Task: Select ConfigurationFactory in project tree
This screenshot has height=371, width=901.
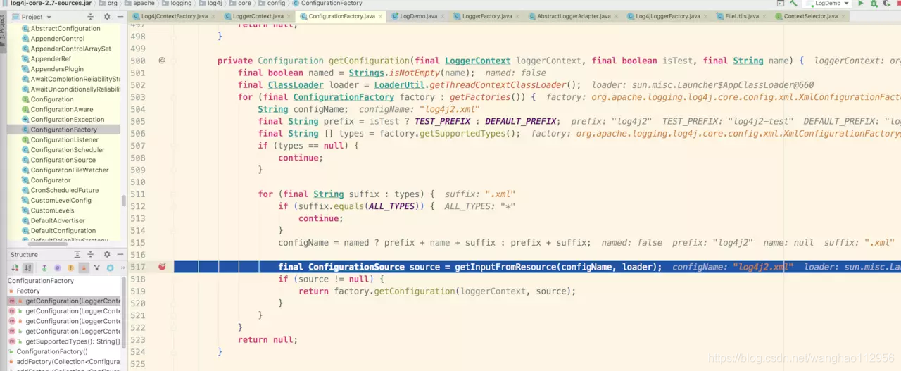Action: (63, 130)
